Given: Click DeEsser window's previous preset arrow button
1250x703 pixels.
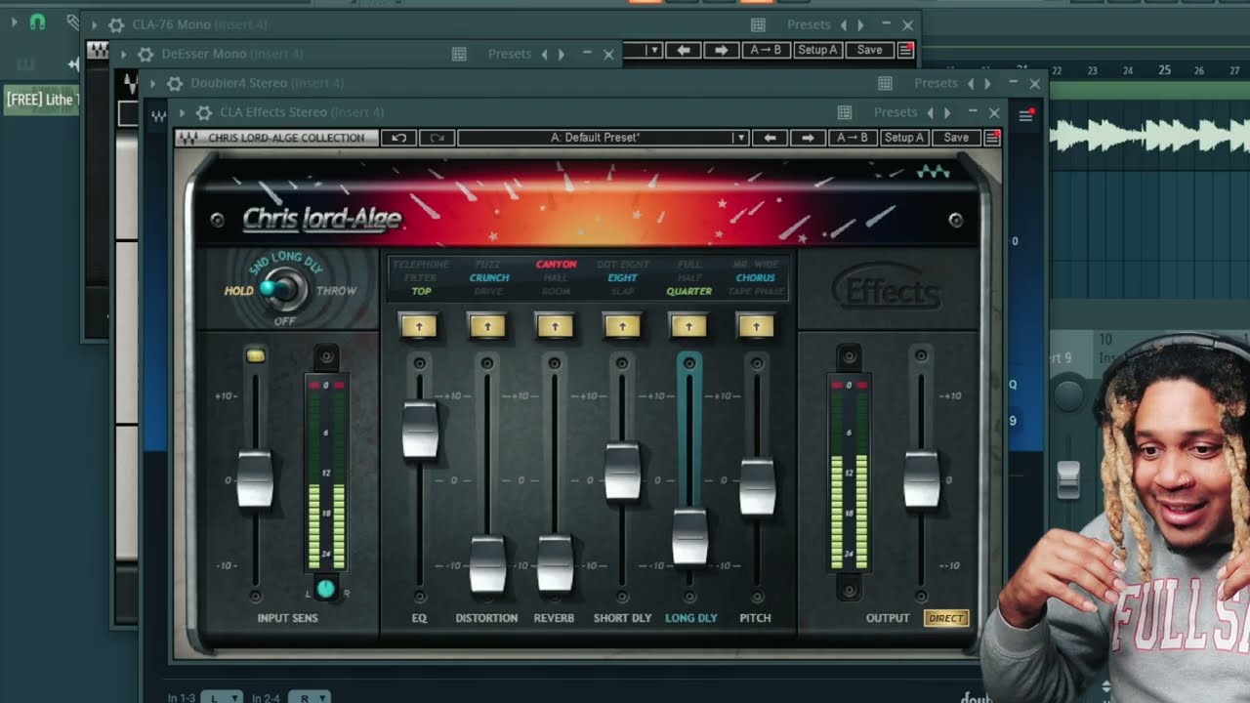Looking at the screenshot, I should tap(684, 50).
